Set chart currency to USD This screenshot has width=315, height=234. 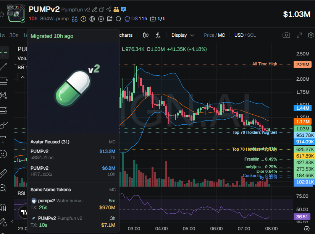(239, 35)
